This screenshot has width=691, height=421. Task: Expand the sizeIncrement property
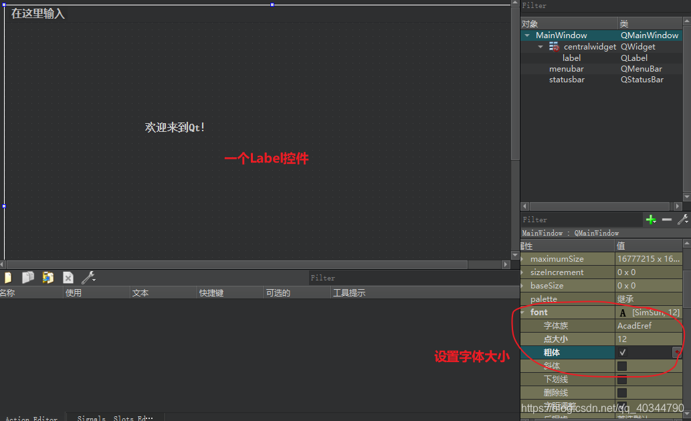(522, 272)
